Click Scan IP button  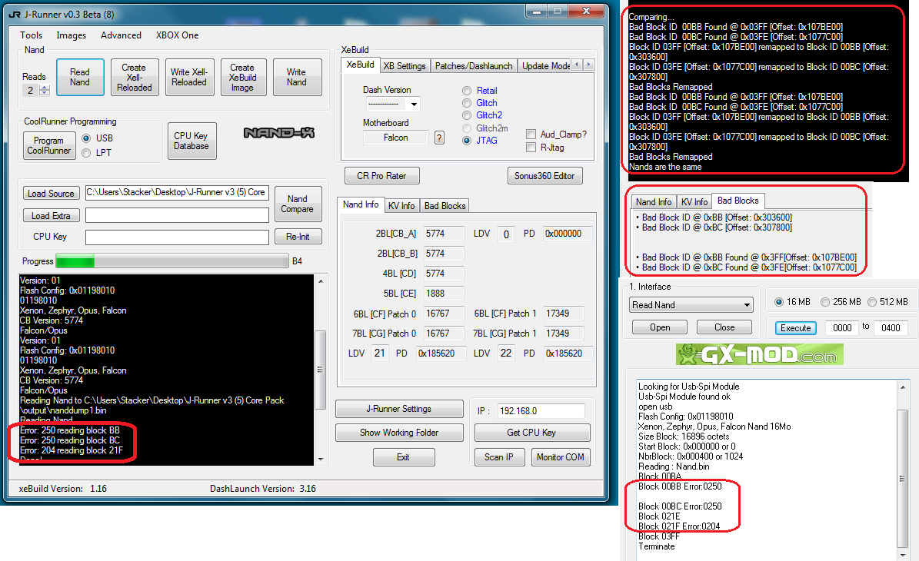coord(499,457)
